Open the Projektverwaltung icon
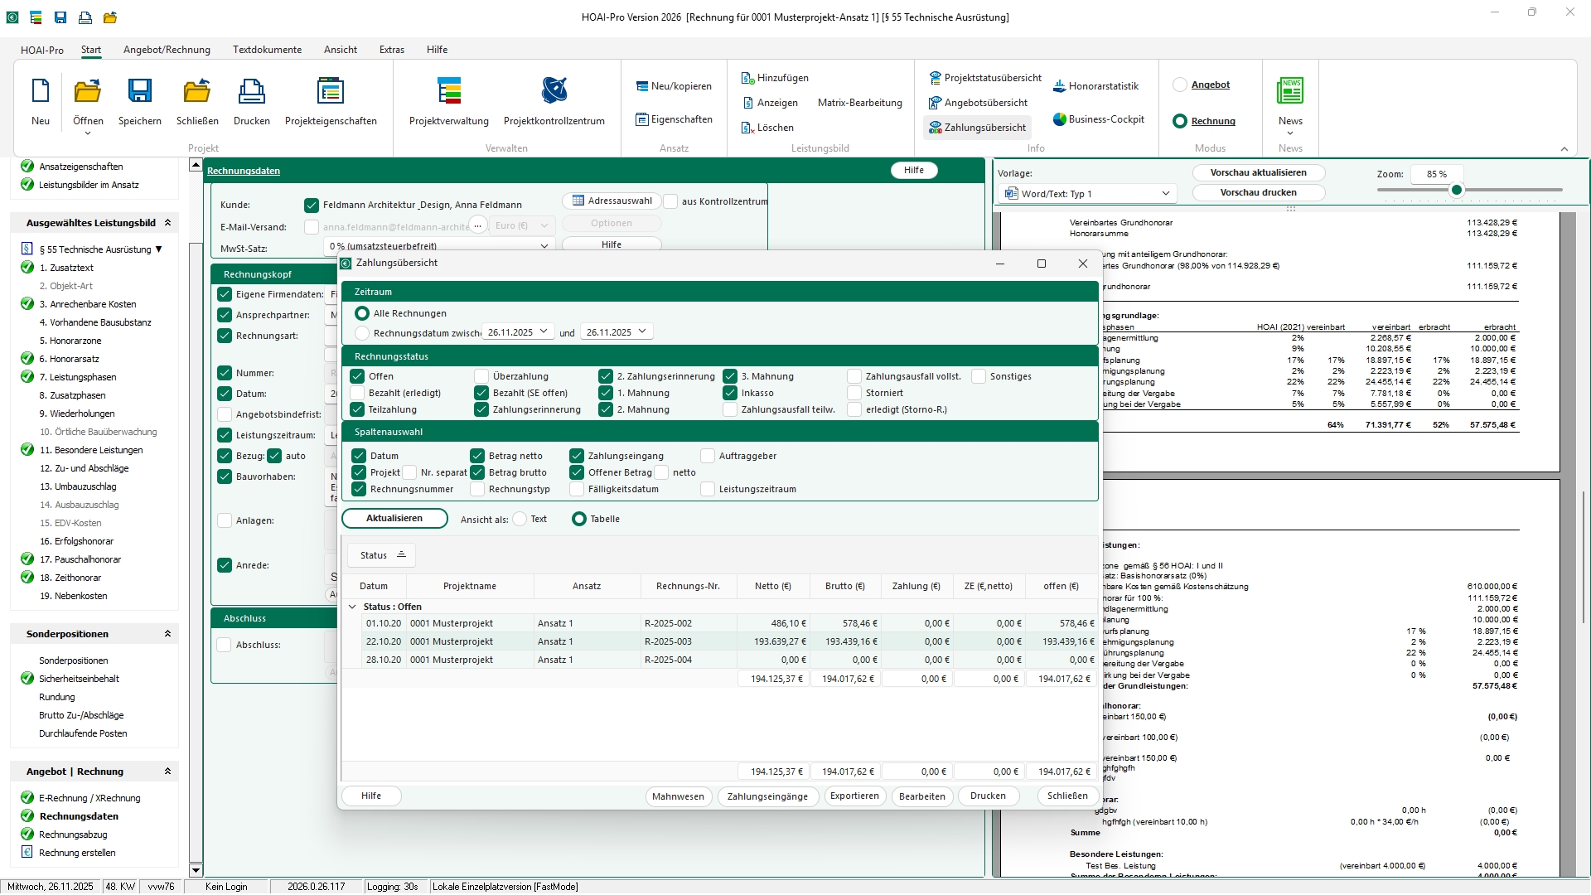 pos(448,91)
